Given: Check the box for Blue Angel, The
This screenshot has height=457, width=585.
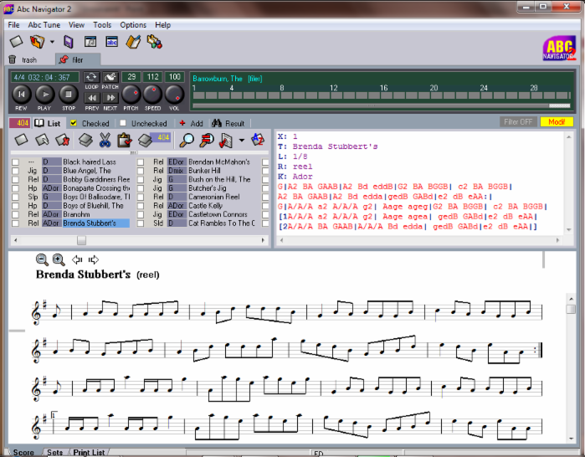Looking at the screenshot, I should (15, 170).
